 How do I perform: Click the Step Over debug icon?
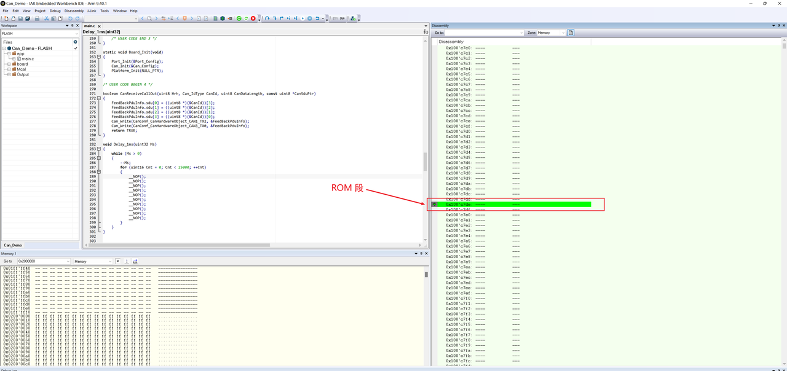tap(267, 18)
